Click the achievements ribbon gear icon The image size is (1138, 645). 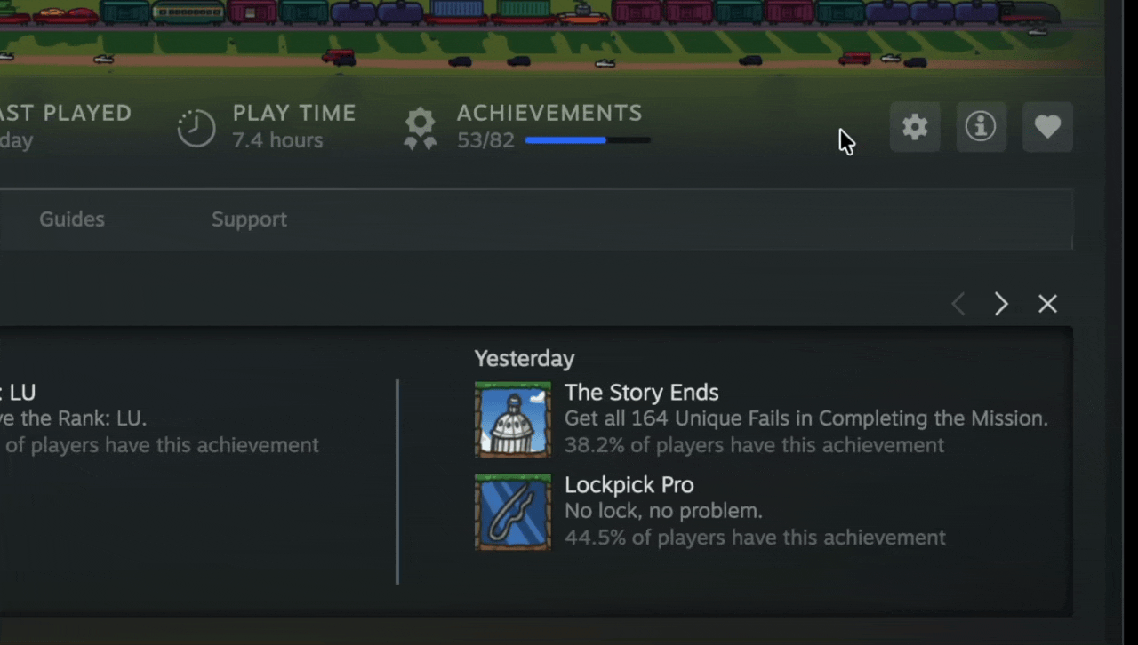pyautogui.click(x=421, y=129)
